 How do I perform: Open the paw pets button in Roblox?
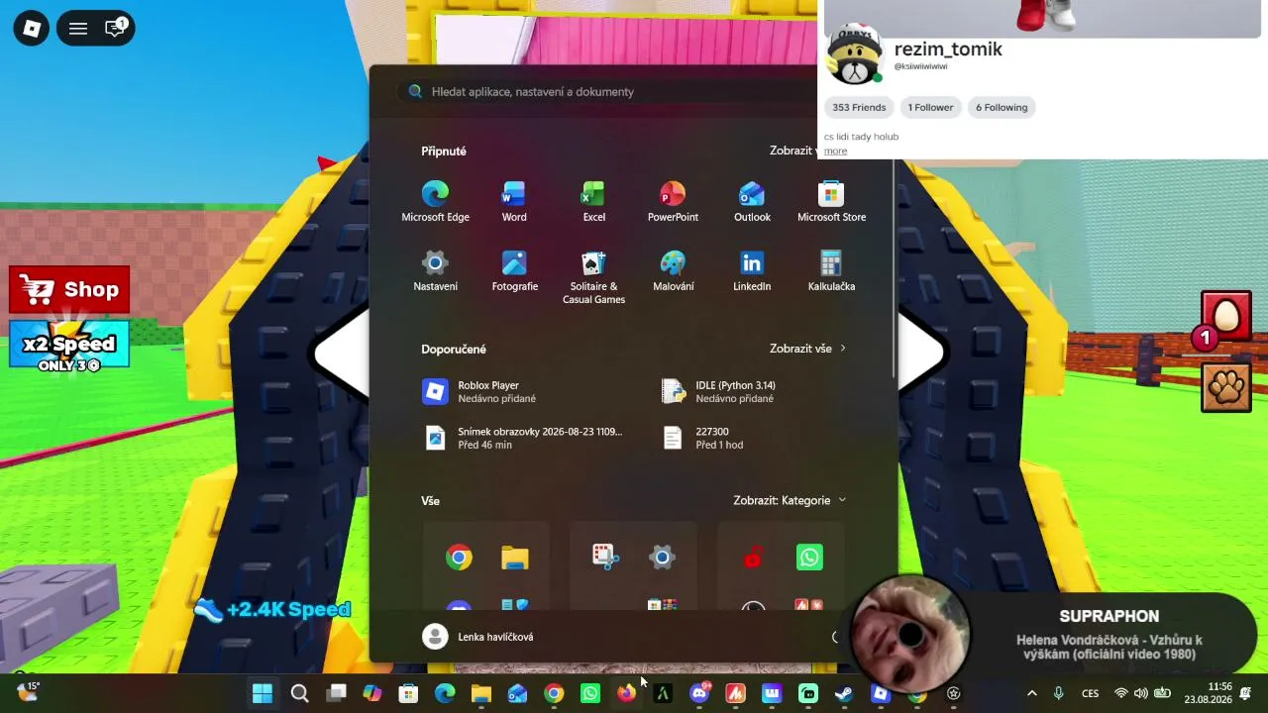(1226, 387)
